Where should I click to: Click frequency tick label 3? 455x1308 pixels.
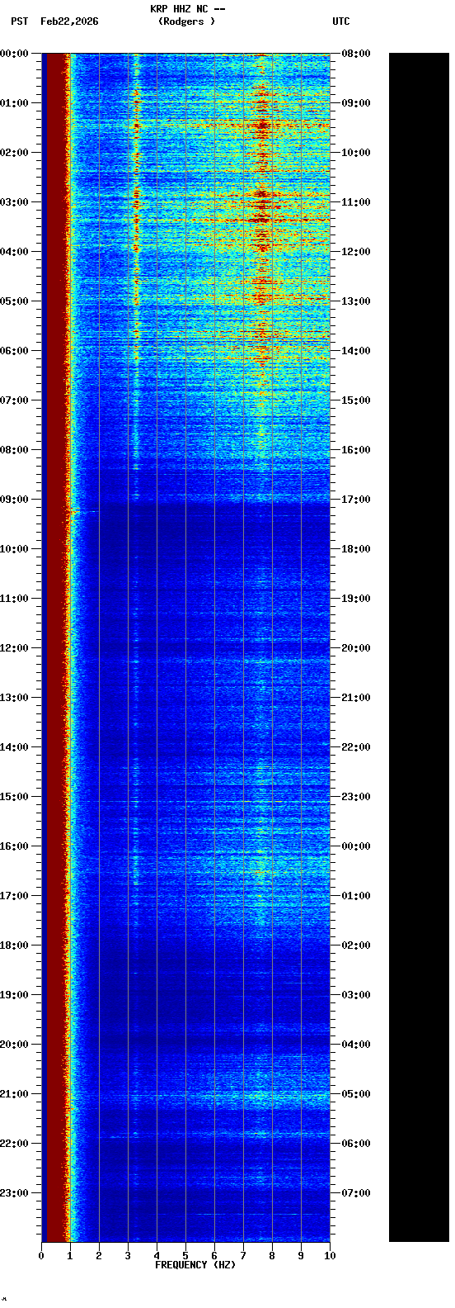tap(128, 1256)
